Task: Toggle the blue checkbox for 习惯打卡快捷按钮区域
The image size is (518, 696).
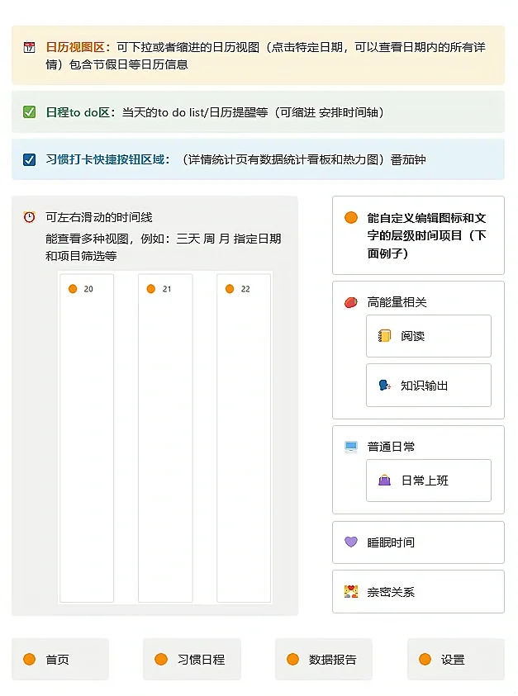Action: (x=29, y=159)
